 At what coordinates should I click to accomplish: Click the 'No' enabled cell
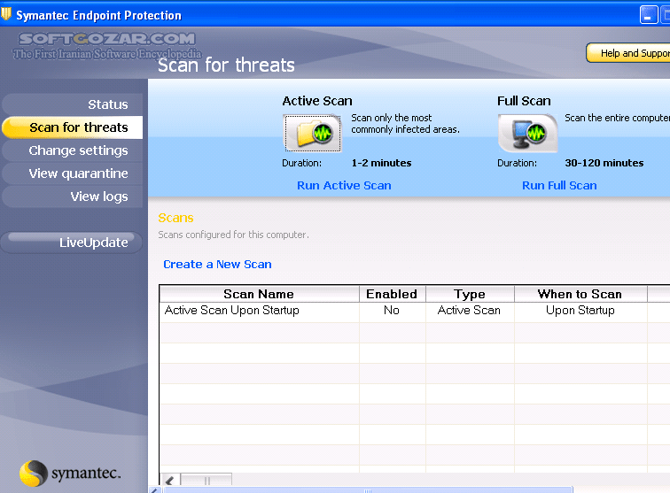coord(392,311)
